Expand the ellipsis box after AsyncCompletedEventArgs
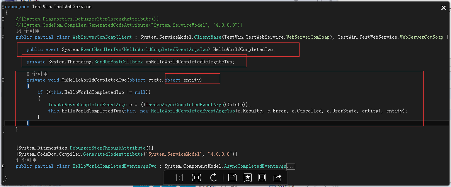Image resolution: width=451 pixels, height=187 pixels. pyautogui.click(x=291, y=166)
